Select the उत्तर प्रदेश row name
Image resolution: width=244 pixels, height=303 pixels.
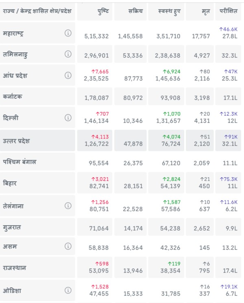[16, 141]
